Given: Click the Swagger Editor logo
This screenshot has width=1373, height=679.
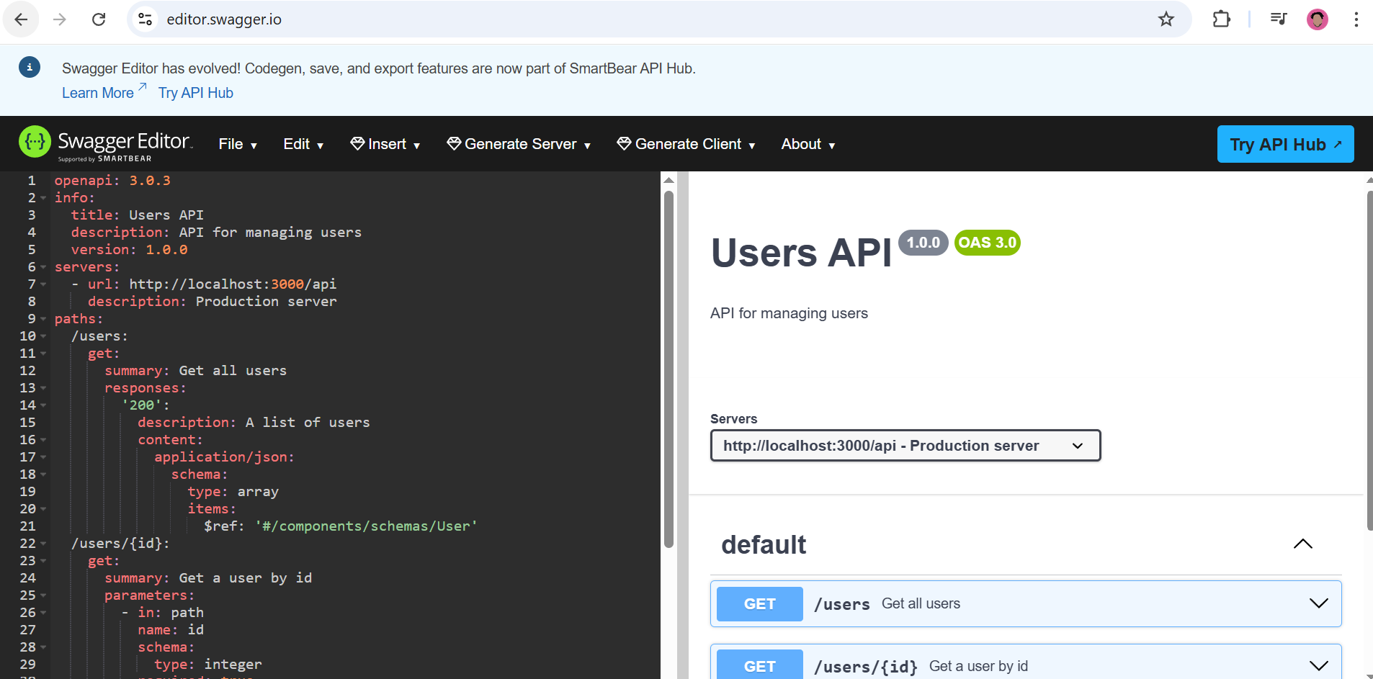Looking at the screenshot, I should [106, 143].
